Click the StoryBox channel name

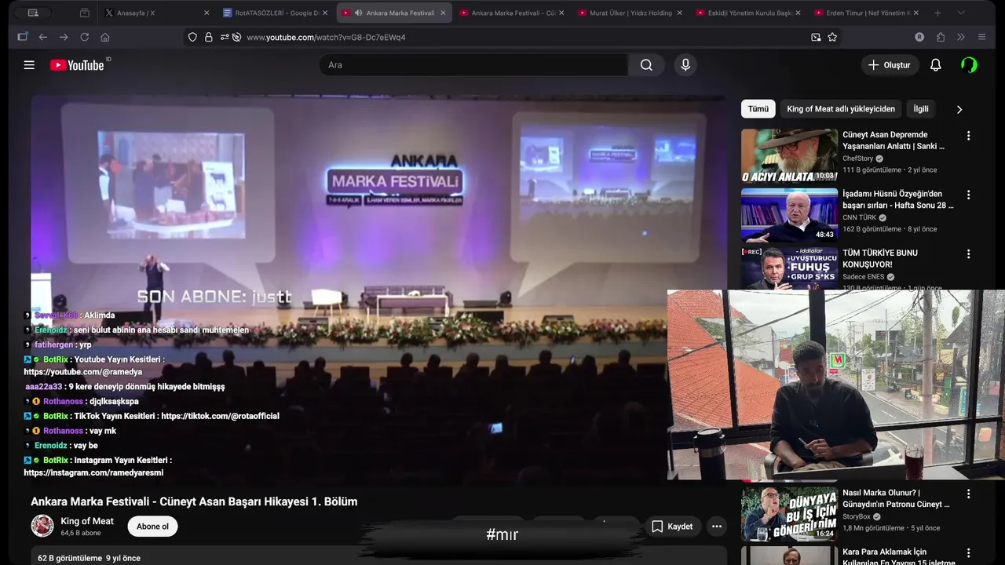click(857, 516)
